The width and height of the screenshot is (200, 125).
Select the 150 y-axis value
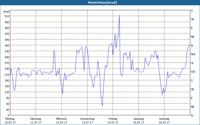(7, 86)
